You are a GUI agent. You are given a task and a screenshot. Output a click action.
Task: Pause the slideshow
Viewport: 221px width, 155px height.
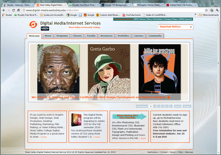(187, 106)
